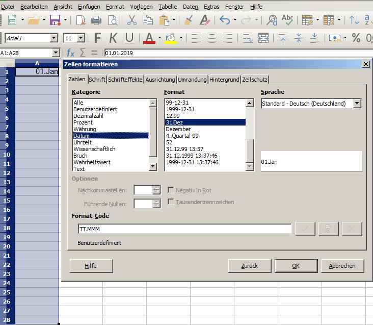Screen dimensions: 373x325
Task: Click the Print icon in toolbar
Action: pos(96,20)
